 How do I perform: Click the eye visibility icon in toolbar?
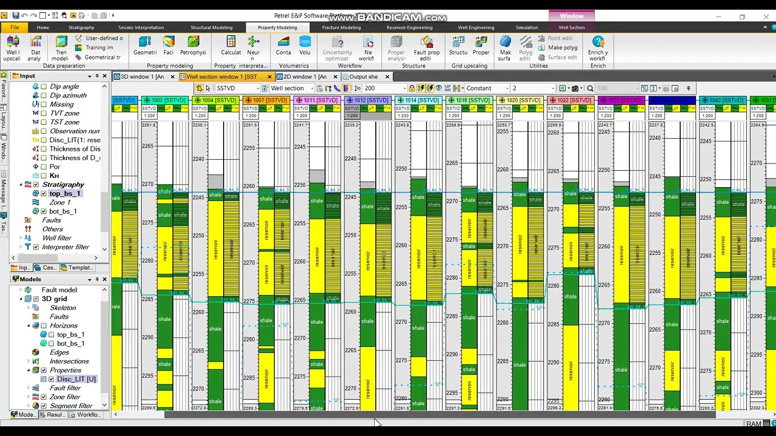coord(439,88)
